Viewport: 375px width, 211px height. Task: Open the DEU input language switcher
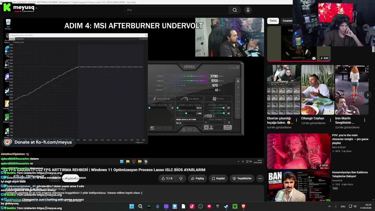(x=343, y=206)
